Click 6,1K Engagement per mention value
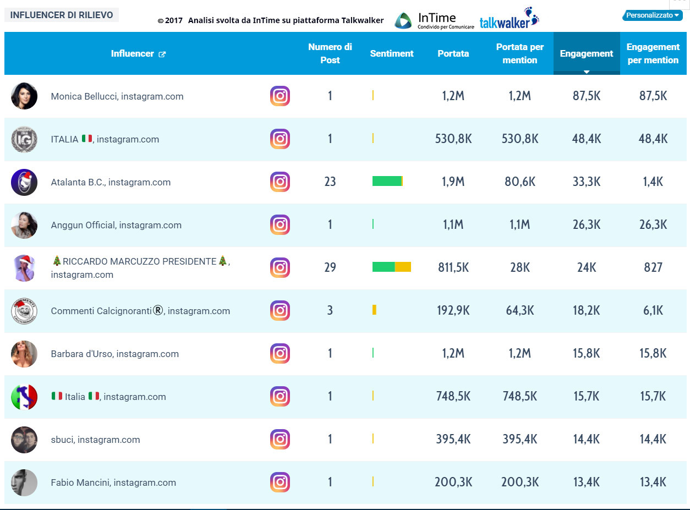690x510 pixels. [653, 310]
